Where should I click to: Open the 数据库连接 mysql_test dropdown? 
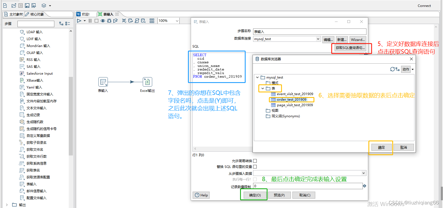318,39
